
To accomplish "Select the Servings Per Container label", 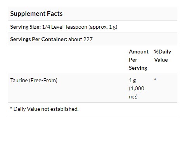I will [x=39, y=39].
